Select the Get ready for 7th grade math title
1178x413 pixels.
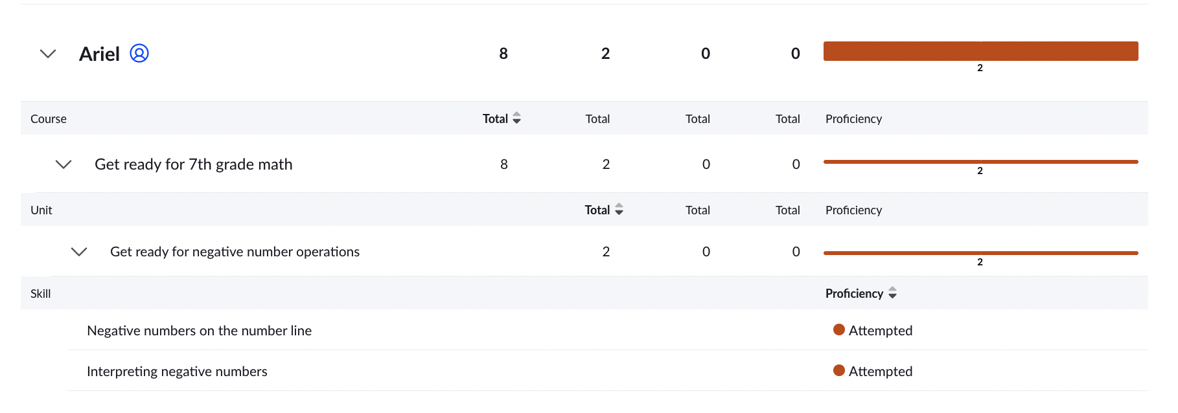194,164
